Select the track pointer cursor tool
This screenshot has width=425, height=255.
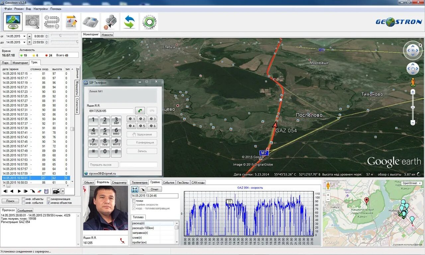(33, 191)
